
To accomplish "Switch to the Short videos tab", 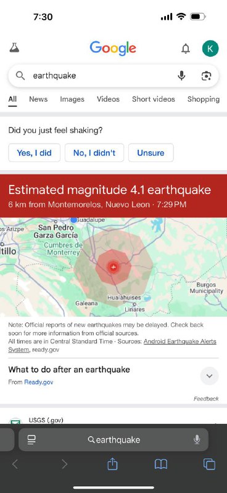I will point(154,99).
